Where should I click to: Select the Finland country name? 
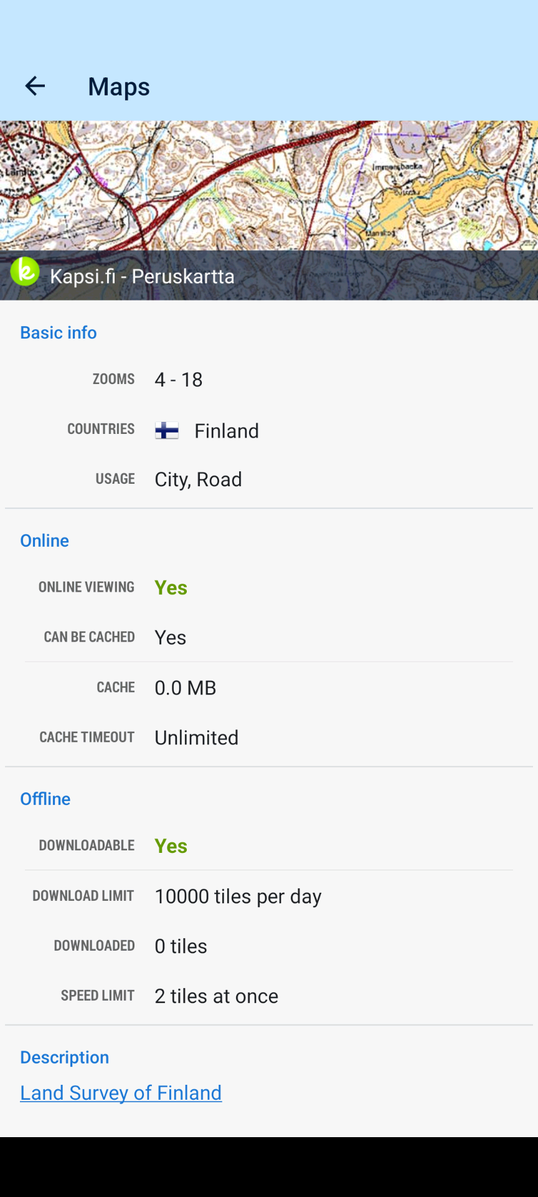[227, 431]
